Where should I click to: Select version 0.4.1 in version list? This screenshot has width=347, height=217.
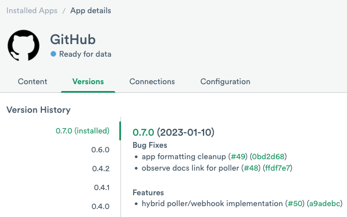pyautogui.click(x=102, y=188)
